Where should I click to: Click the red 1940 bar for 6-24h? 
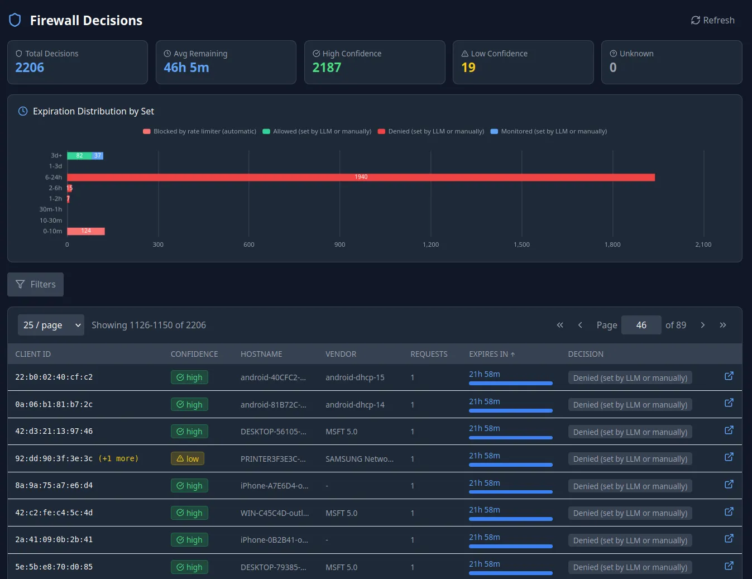pyautogui.click(x=361, y=177)
